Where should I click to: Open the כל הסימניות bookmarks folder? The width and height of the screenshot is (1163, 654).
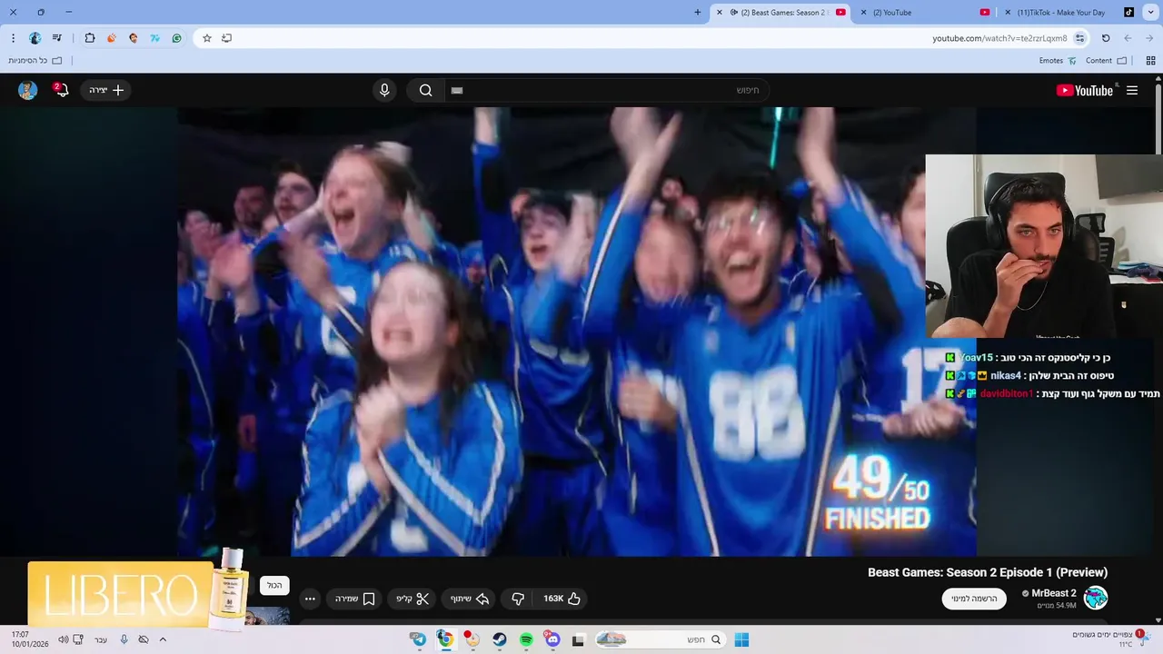35,61
